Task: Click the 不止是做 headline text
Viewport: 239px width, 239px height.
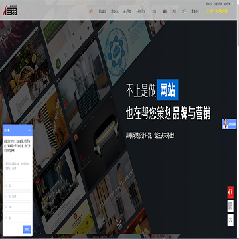Action: click(x=141, y=90)
